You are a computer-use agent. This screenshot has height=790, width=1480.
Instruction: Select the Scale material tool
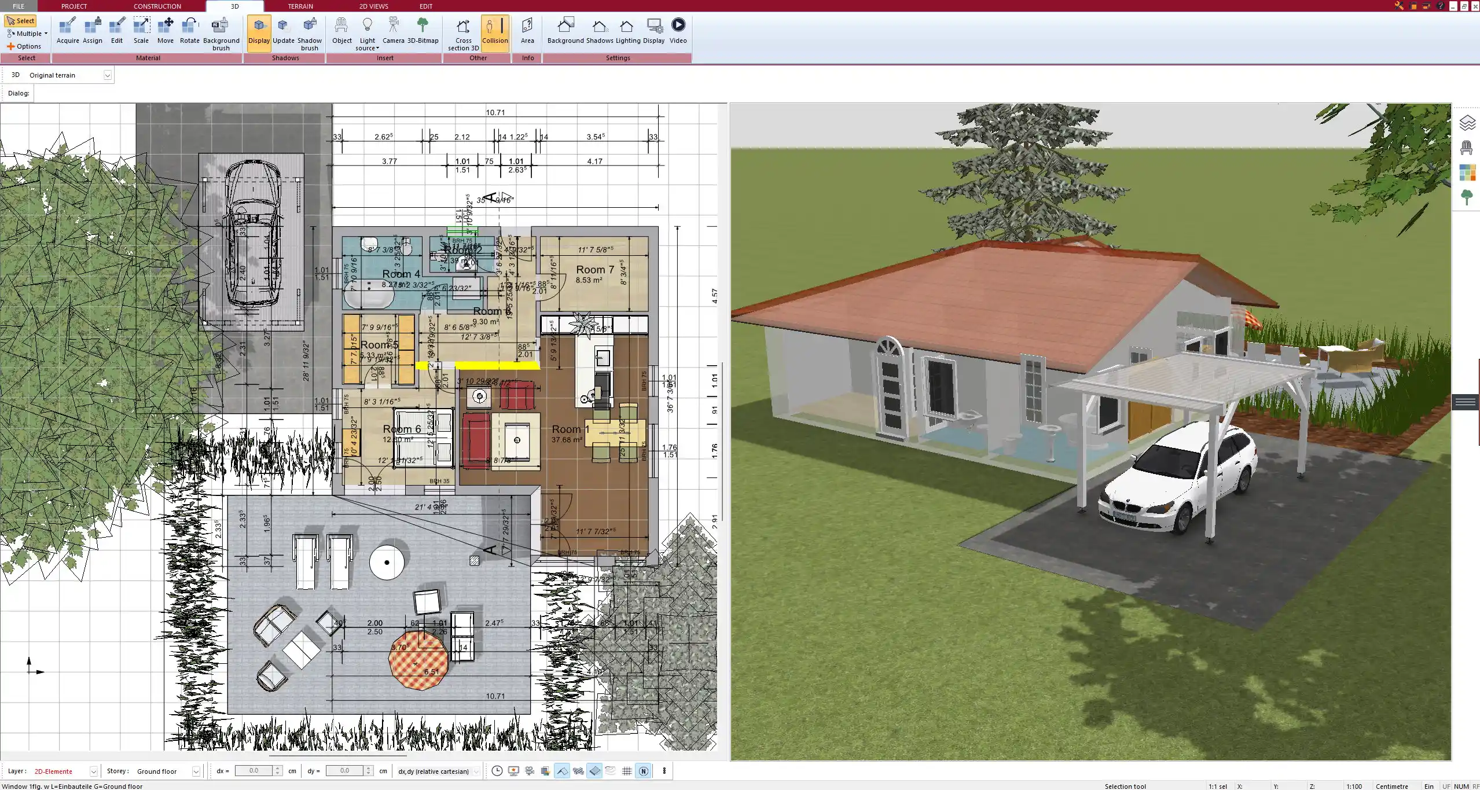coord(141,31)
